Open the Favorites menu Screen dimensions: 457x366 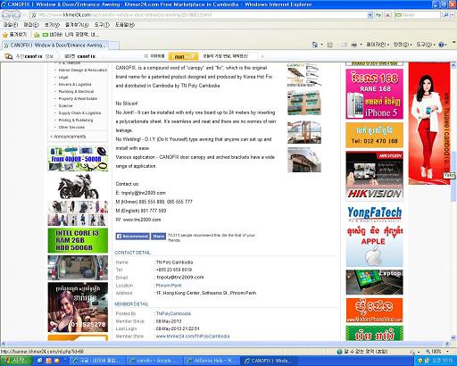(x=77, y=25)
